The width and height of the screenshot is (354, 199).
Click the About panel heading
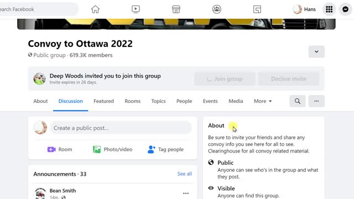(x=216, y=125)
